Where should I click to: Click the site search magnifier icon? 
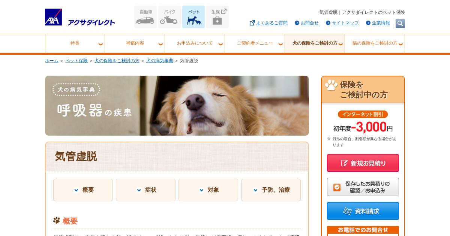400,23
